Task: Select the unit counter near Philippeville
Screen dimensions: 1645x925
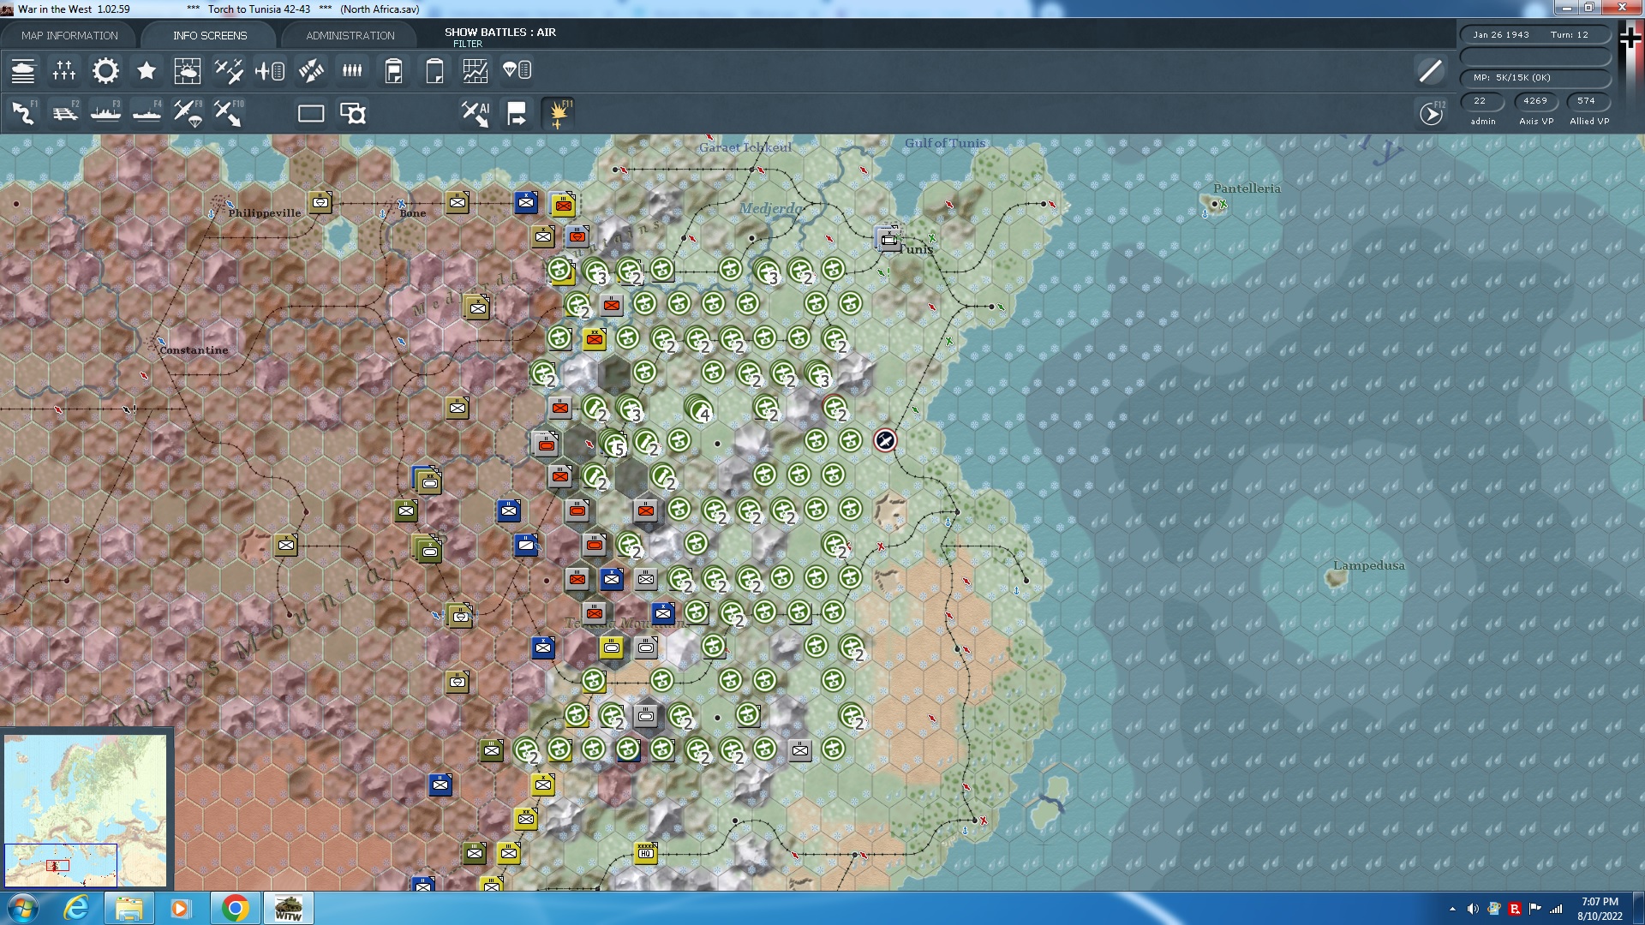Action: click(x=320, y=202)
